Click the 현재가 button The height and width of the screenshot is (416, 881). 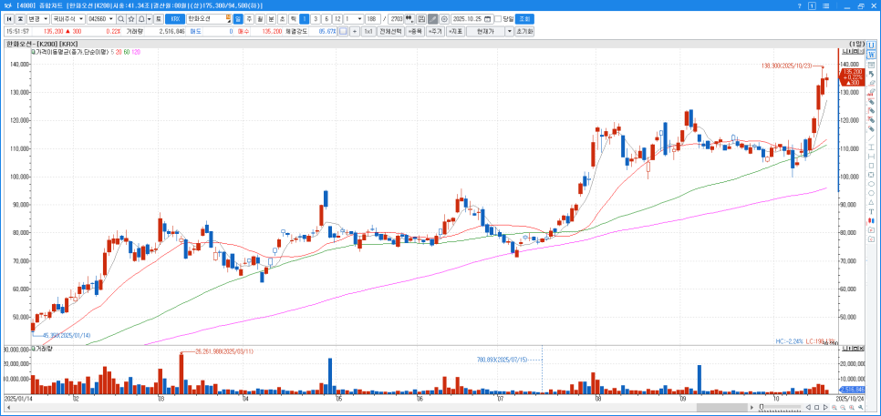click(x=485, y=31)
